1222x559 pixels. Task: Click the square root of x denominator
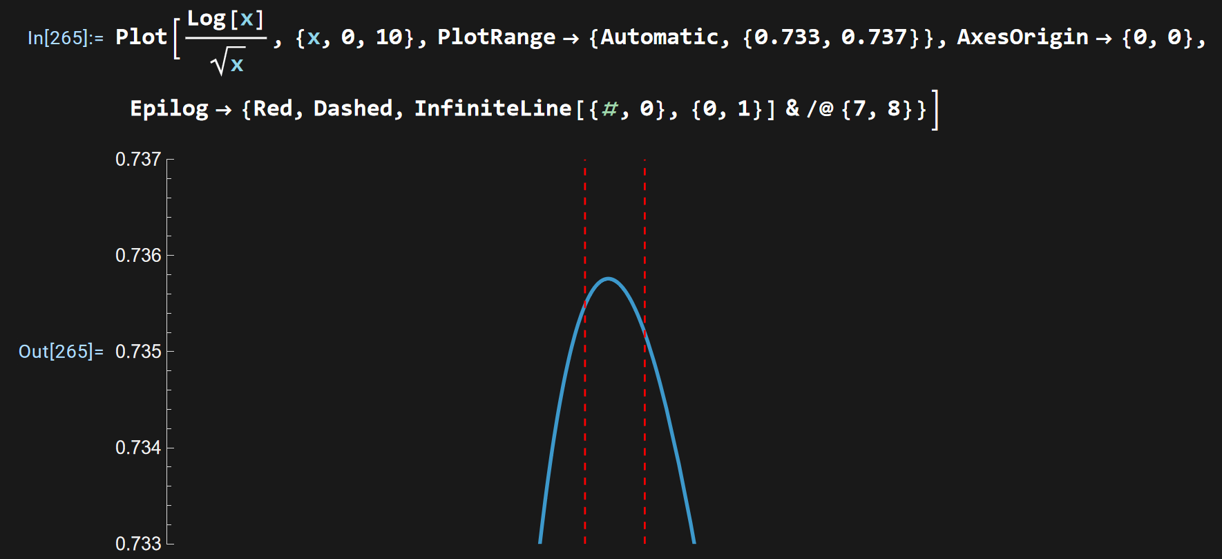pos(229,62)
